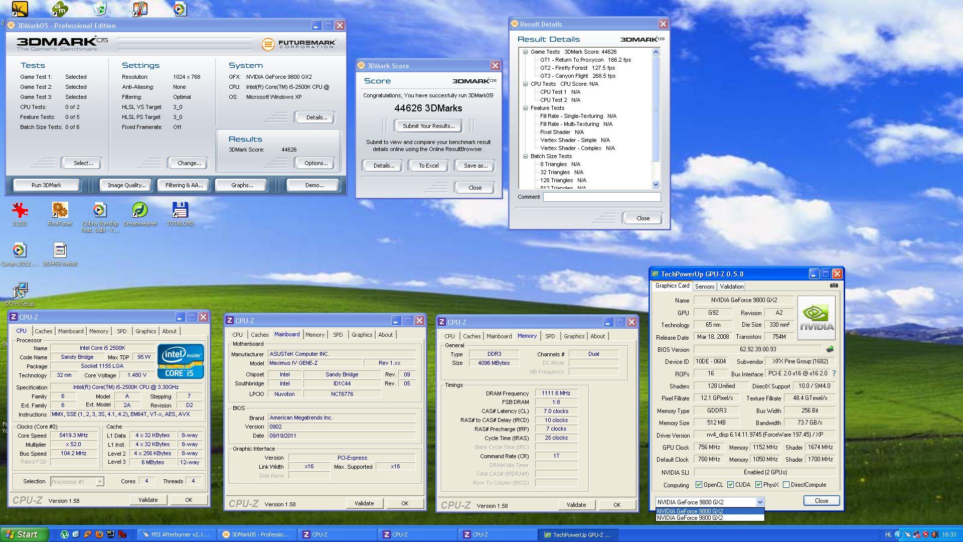Toggle the PhysX checkbox
This screenshot has width=963, height=542.
click(x=758, y=485)
